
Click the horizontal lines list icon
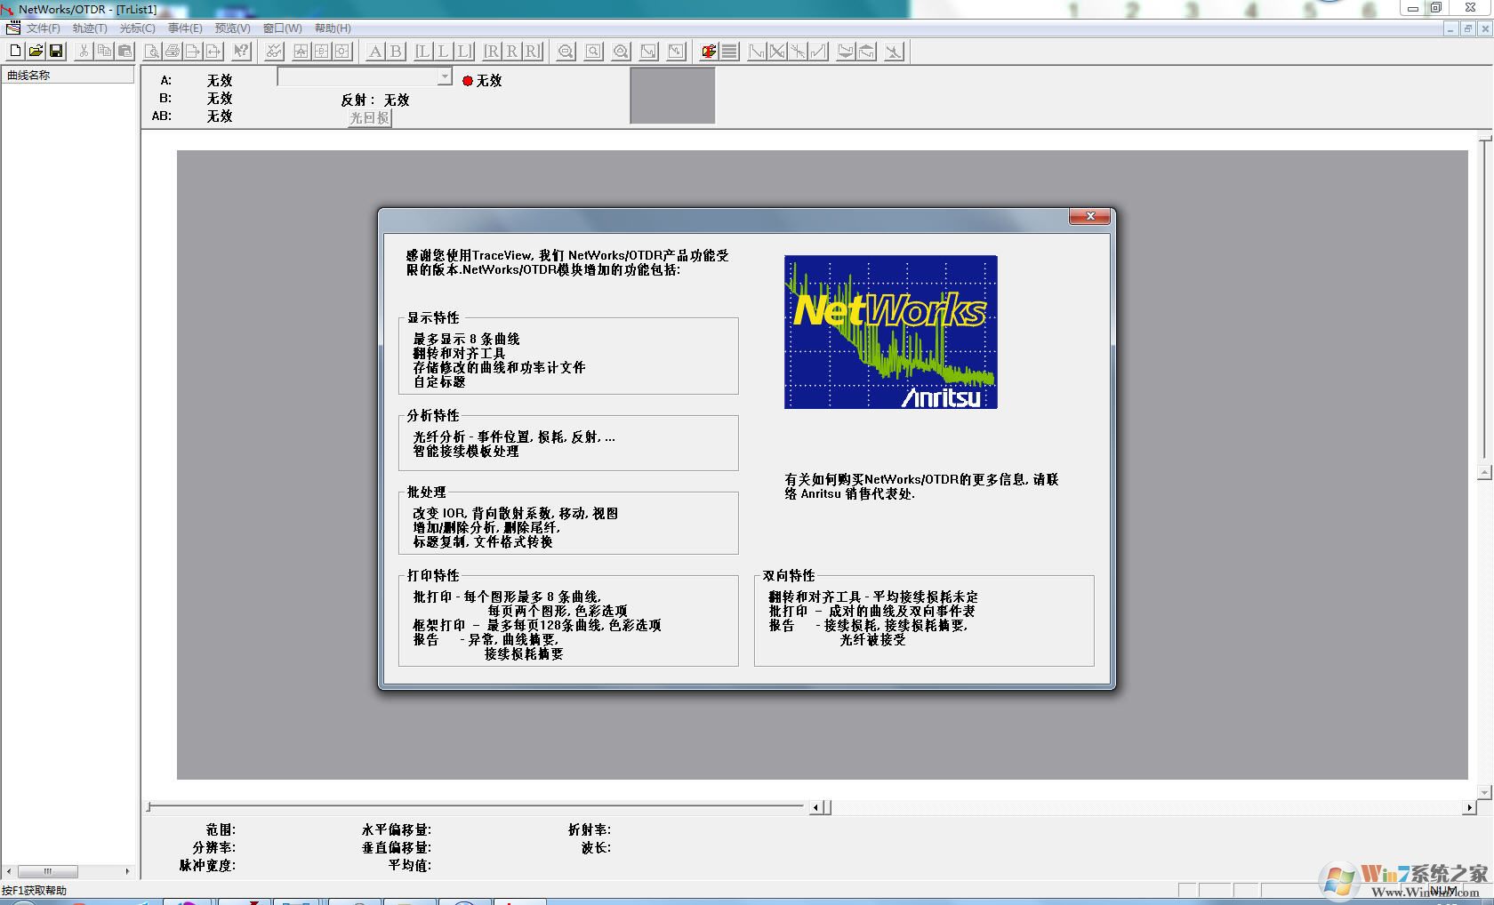[729, 52]
